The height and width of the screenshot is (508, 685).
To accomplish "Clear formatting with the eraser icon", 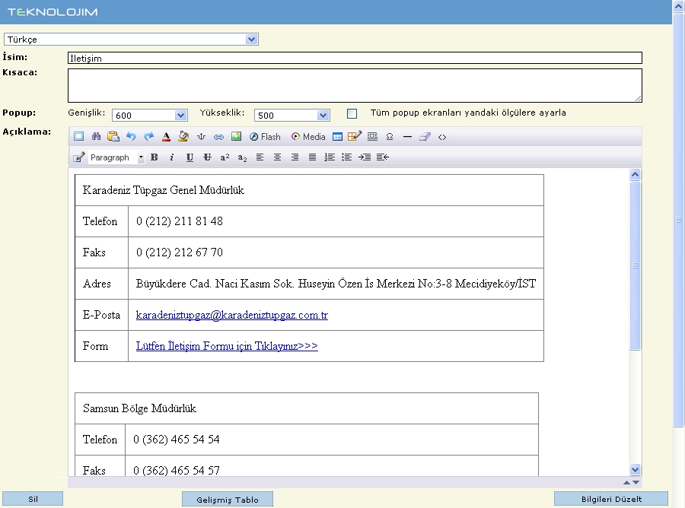I will click(425, 137).
